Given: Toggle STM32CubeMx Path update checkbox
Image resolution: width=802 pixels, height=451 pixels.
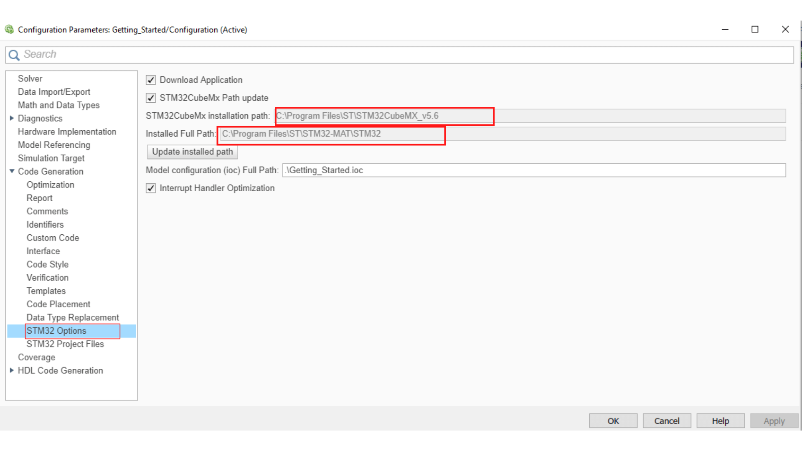Looking at the screenshot, I should (151, 98).
